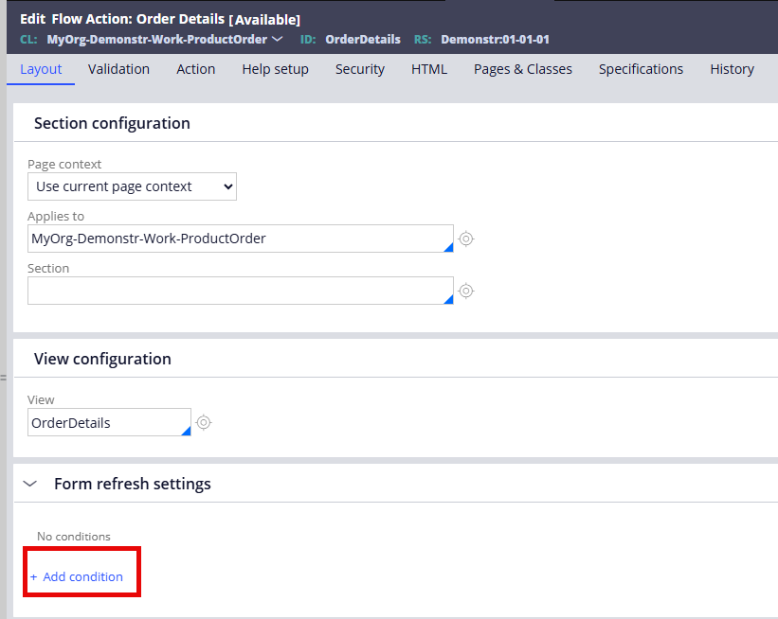The width and height of the screenshot is (778, 619).
Task: Click the View field showing OrderDetails
Action: (x=104, y=422)
